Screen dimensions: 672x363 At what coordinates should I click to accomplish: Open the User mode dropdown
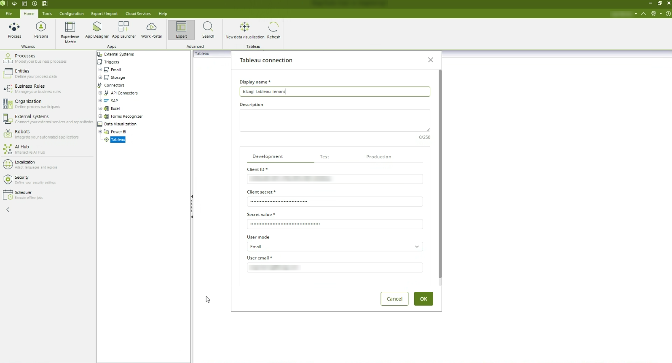(335, 247)
